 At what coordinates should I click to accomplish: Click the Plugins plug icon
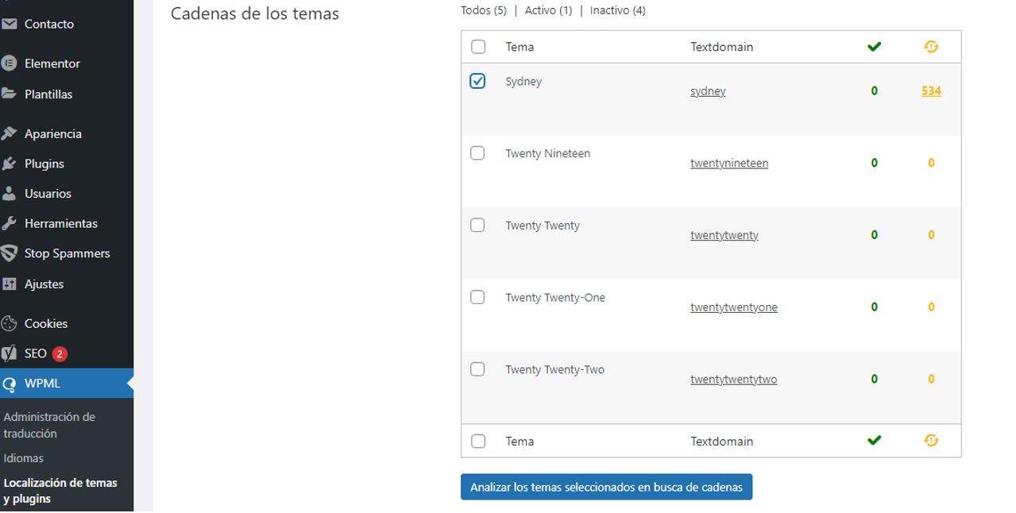(9, 164)
